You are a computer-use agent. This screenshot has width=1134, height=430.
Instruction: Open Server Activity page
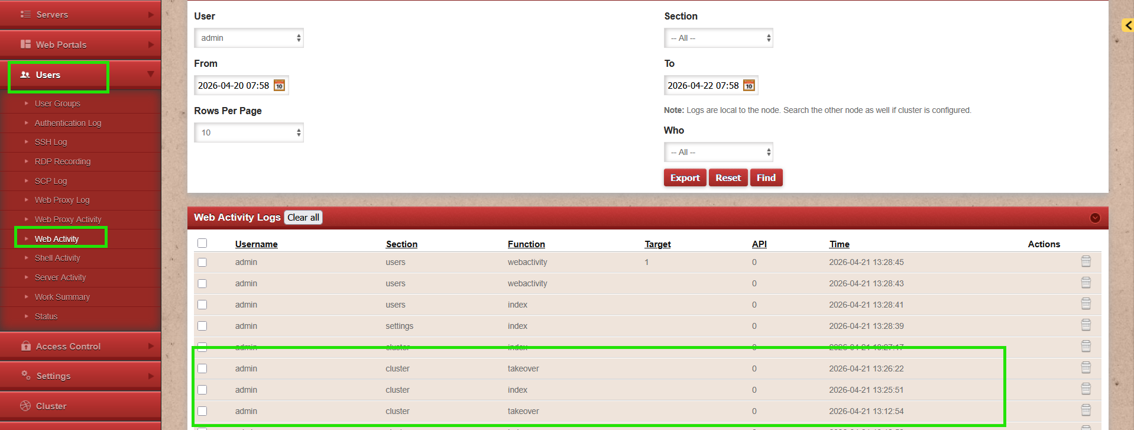pos(60,277)
